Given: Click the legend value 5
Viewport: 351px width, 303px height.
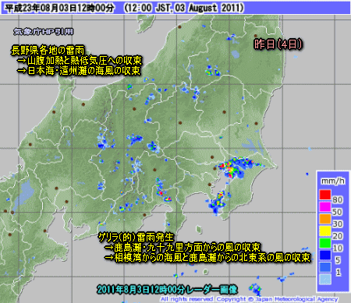Looking at the screenshot, I should point(338,260).
